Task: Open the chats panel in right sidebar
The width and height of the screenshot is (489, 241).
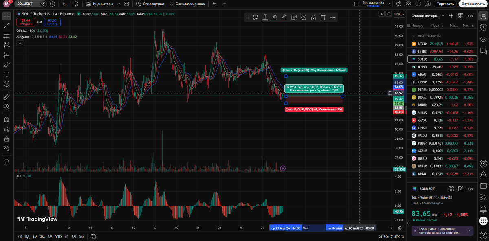Action: 483,51
